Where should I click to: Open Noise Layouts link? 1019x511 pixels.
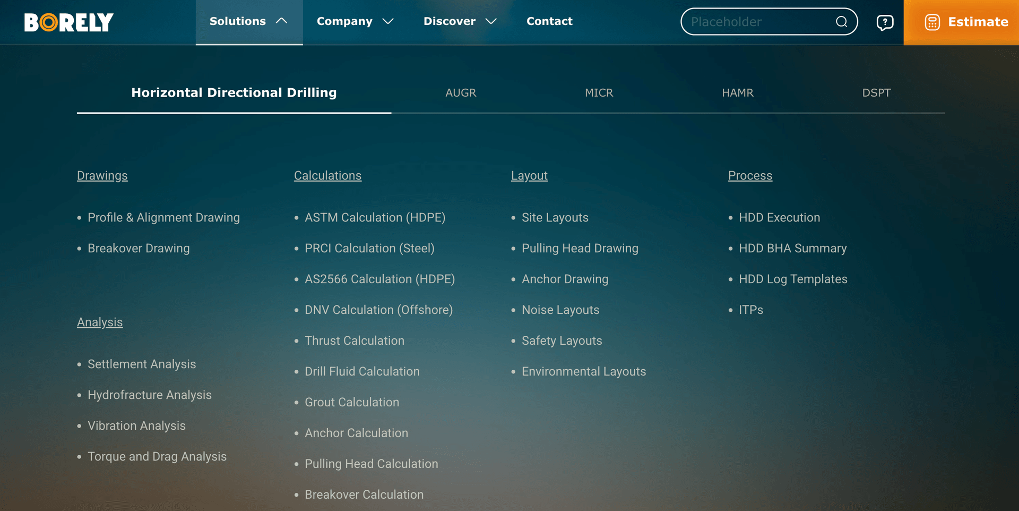coord(560,310)
